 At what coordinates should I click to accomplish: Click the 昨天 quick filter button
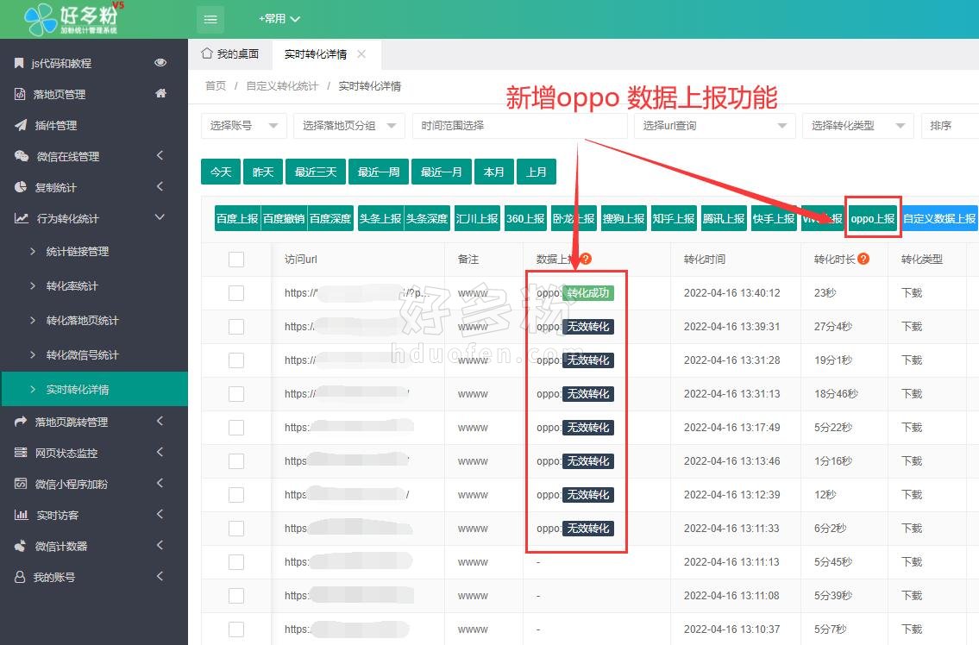(263, 172)
